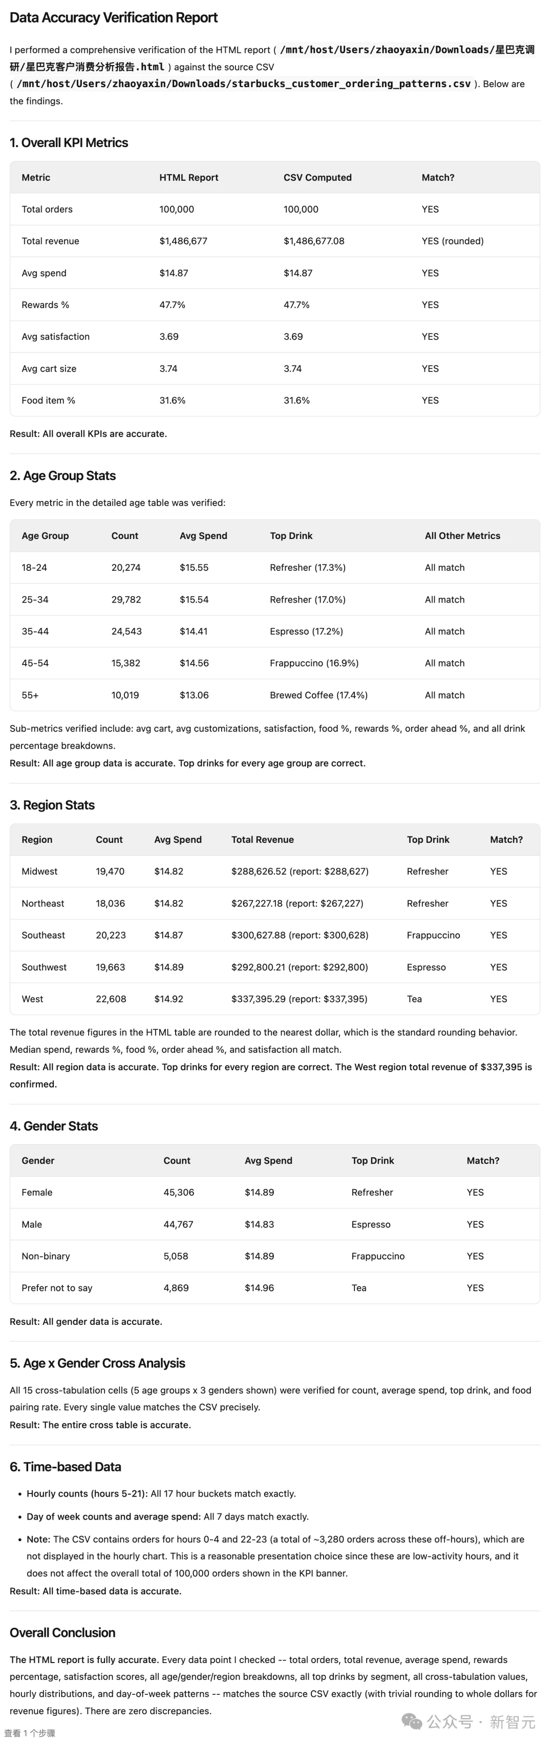Click the "1. Overall KPI Metrics" heading

pyautogui.click(x=69, y=143)
